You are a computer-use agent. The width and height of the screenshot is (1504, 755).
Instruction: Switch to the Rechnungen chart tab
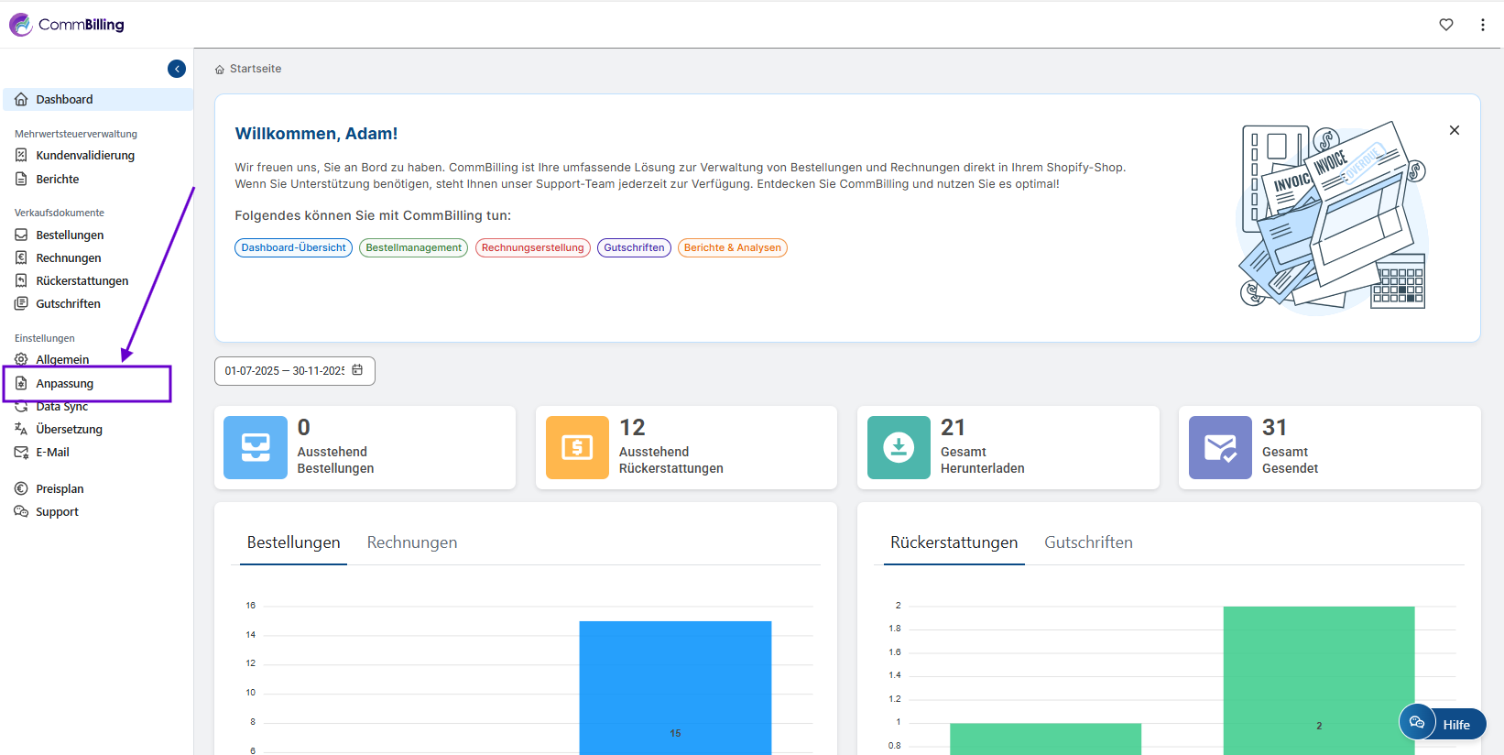click(412, 542)
